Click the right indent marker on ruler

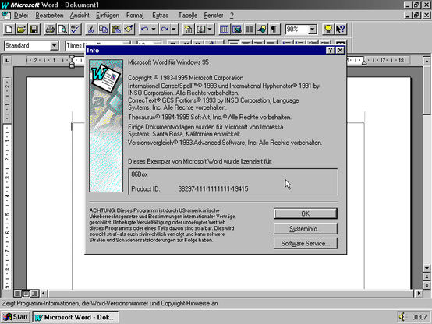364,63
